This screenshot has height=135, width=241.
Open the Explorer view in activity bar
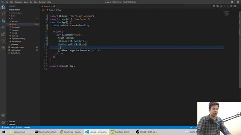[x=3, y=7]
